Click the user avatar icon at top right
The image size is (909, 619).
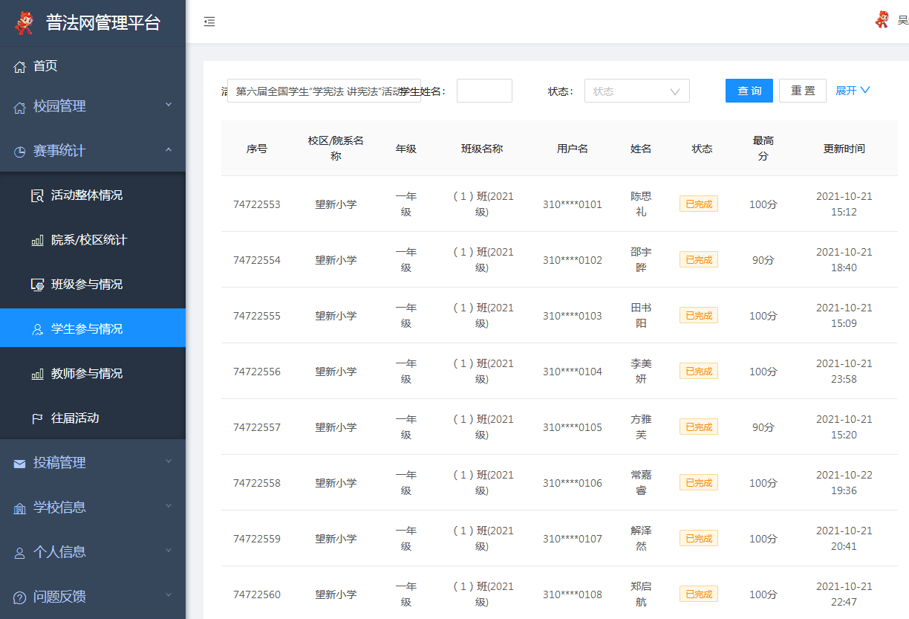point(883,20)
